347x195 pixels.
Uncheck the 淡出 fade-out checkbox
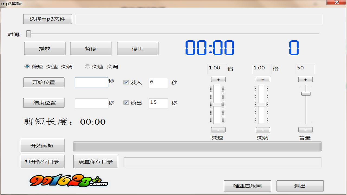[x=126, y=103]
